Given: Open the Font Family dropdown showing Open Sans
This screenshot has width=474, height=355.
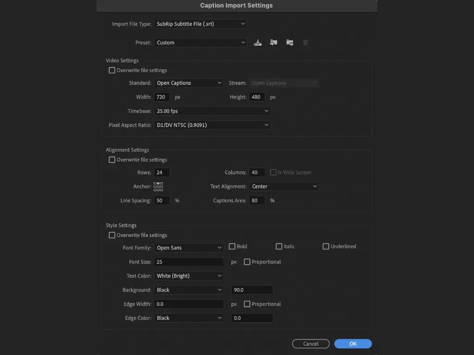Looking at the screenshot, I should (189, 248).
